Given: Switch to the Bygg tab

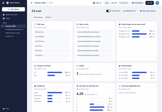Looking at the screenshot, I should [107, 3].
